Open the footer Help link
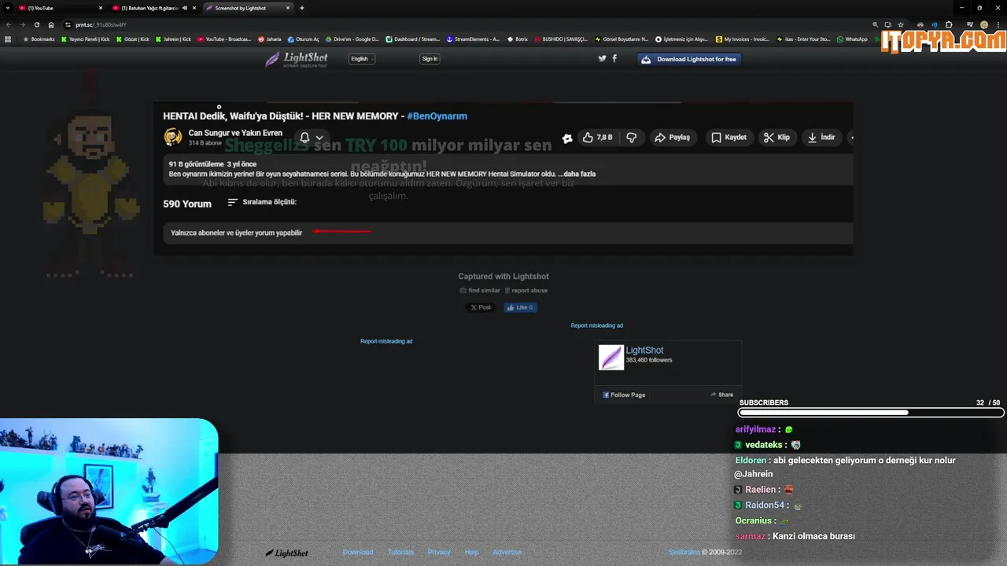The image size is (1007, 566). pyautogui.click(x=471, y=552)
